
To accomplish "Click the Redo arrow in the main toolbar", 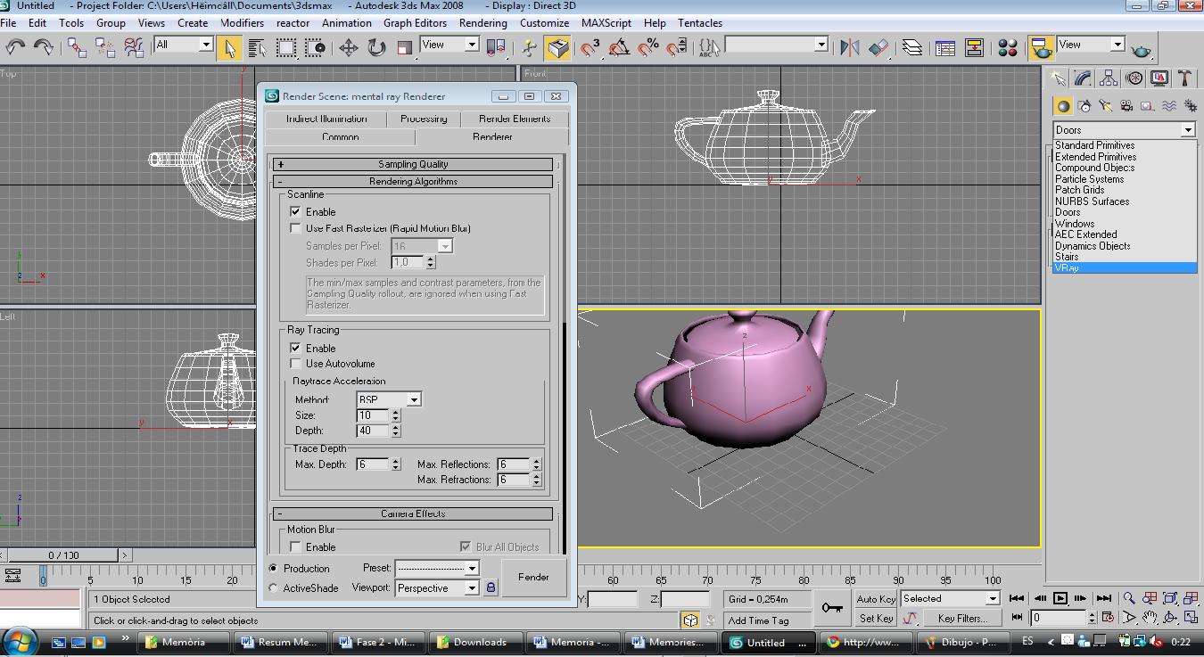I will point(42,47).
